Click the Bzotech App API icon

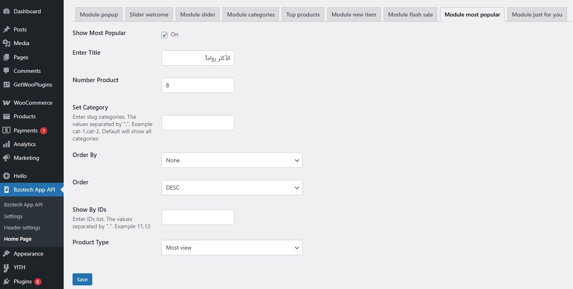[6, 190]
